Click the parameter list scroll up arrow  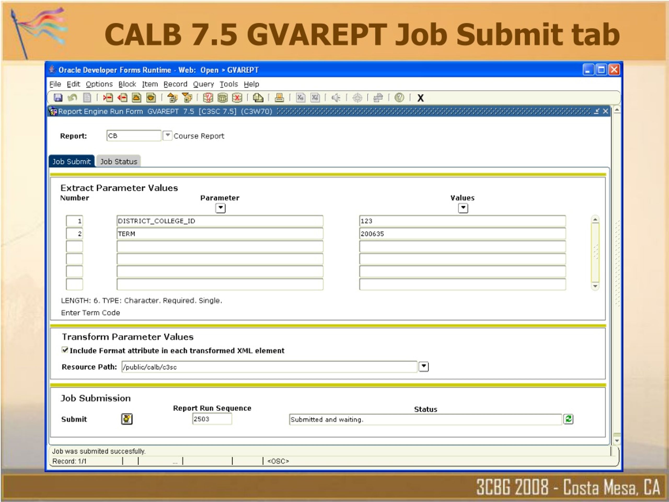coord(595,219)
